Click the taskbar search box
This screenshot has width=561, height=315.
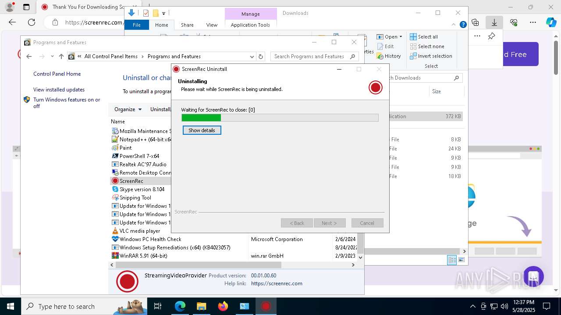(x=84, y=306)
